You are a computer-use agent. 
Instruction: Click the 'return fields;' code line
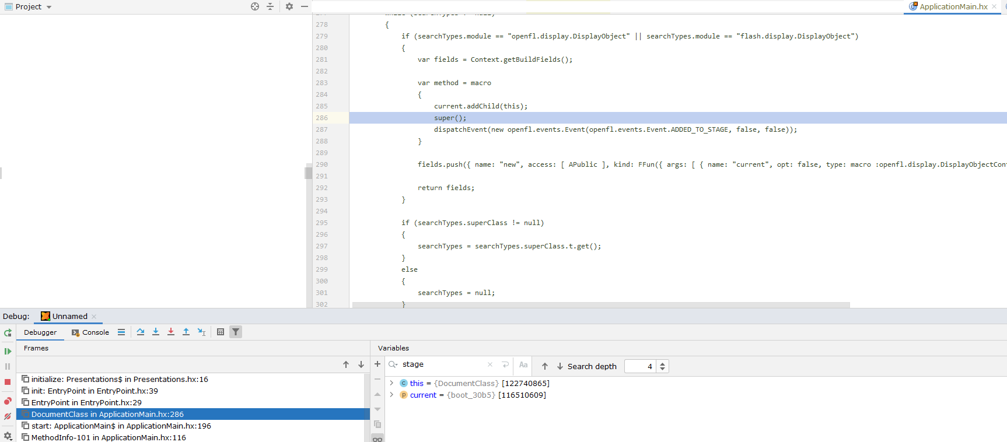coord(446,188)
